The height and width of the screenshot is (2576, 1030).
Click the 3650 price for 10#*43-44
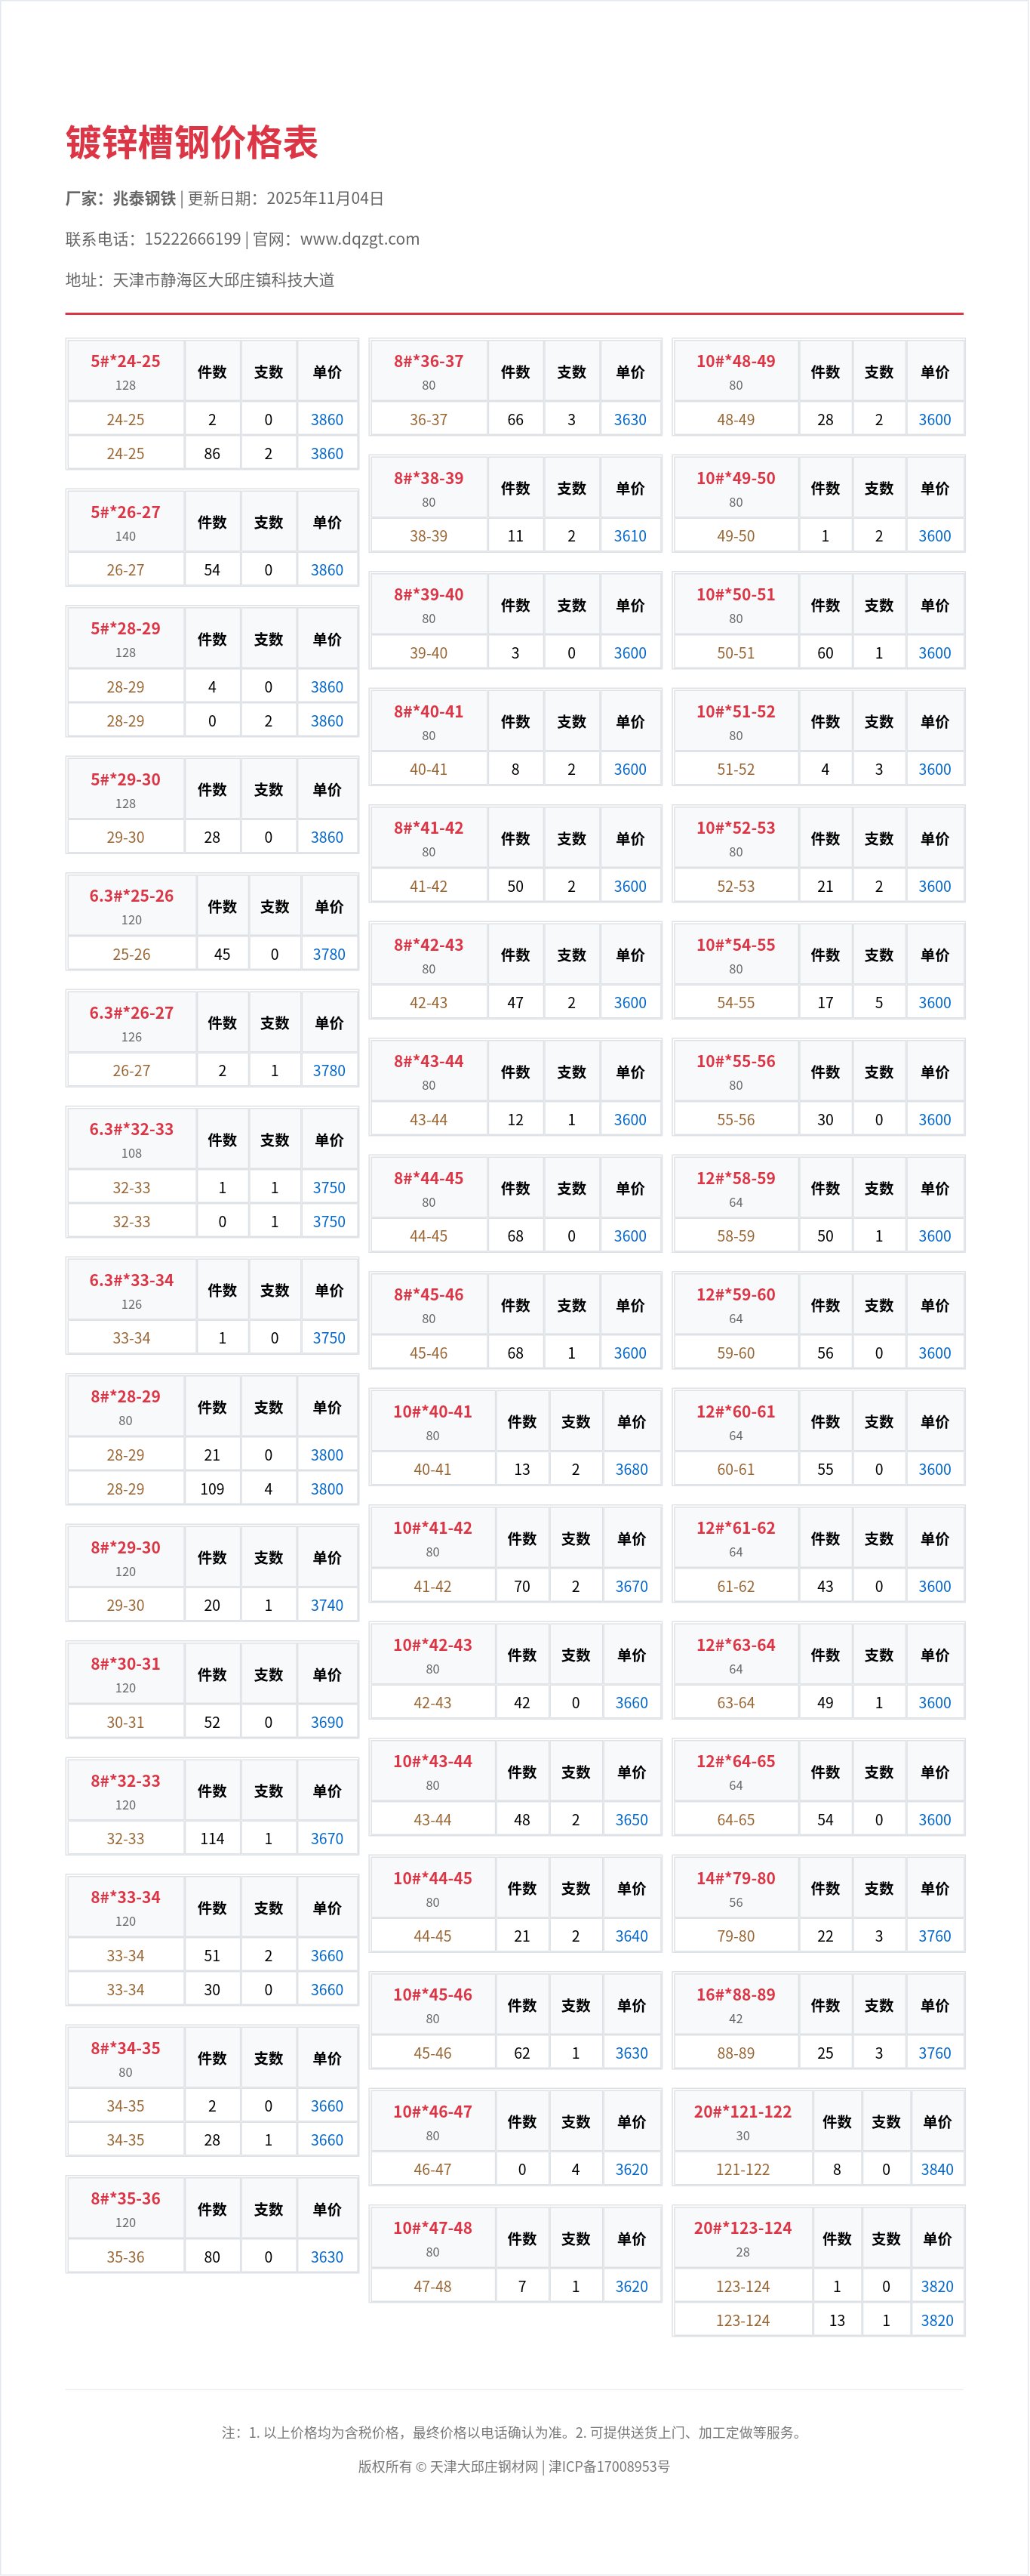tap(632, 1819)
